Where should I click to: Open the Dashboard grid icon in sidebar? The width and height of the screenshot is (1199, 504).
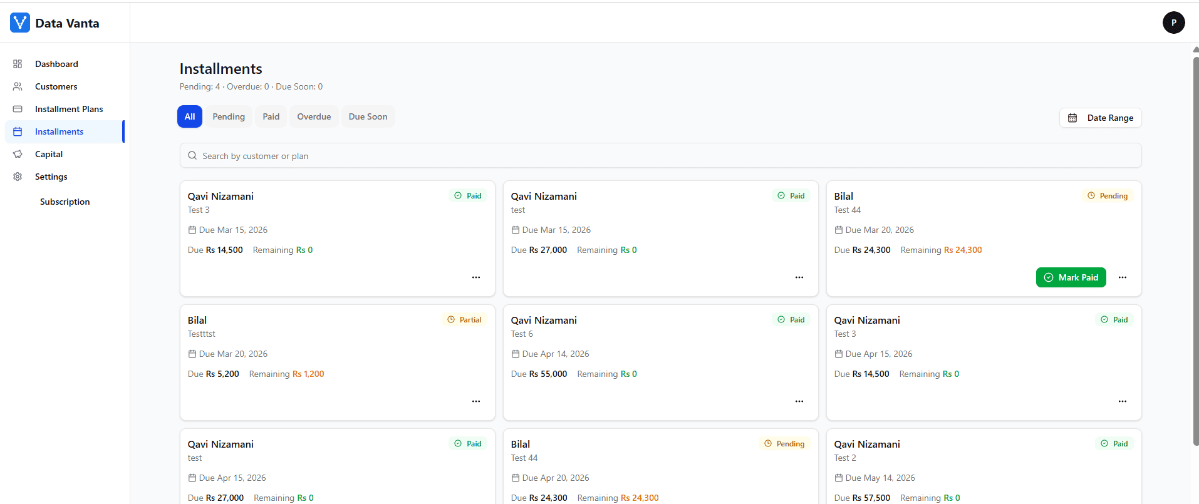pos(18,64)
